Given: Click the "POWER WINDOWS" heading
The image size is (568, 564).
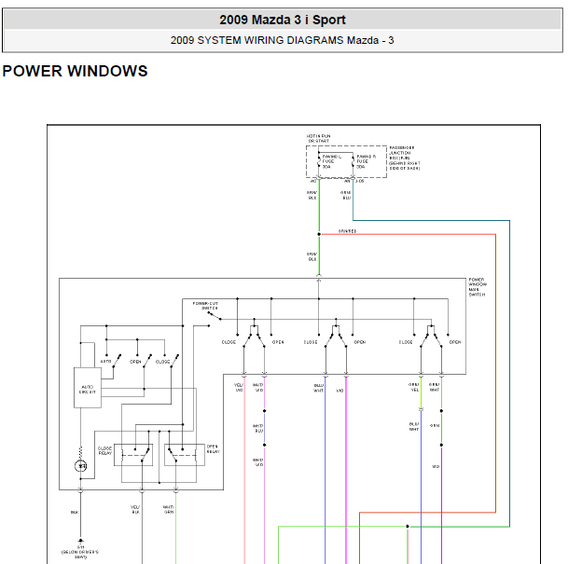Looking at the screenshot, I should pyautogui.click(x=75, y=71).
